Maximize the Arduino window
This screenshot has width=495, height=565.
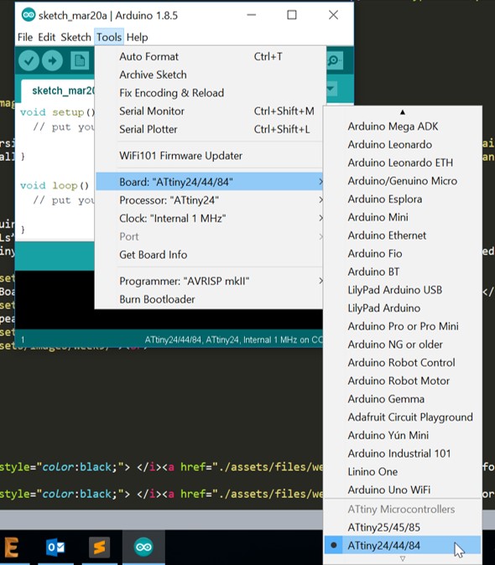coord(292,15)
